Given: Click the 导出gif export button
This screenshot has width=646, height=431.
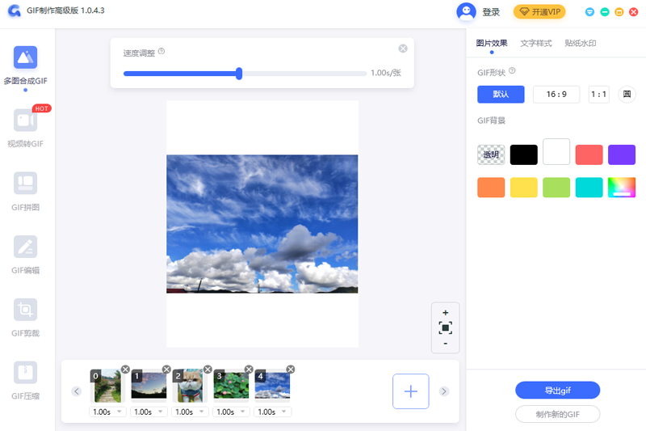Looking at the screenshot, I should point(557,391).
